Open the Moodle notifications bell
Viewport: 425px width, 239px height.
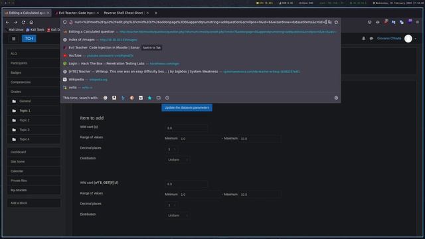(363, 39)
